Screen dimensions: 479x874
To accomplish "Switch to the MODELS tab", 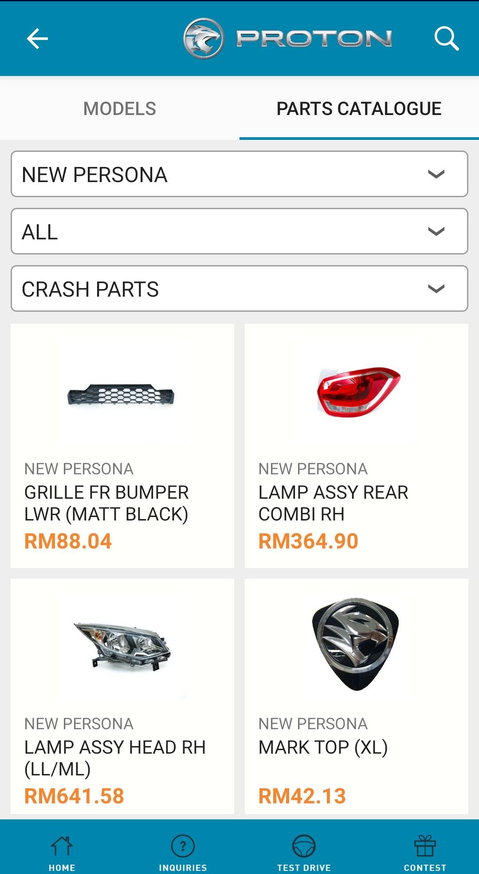I will [120, 109].
